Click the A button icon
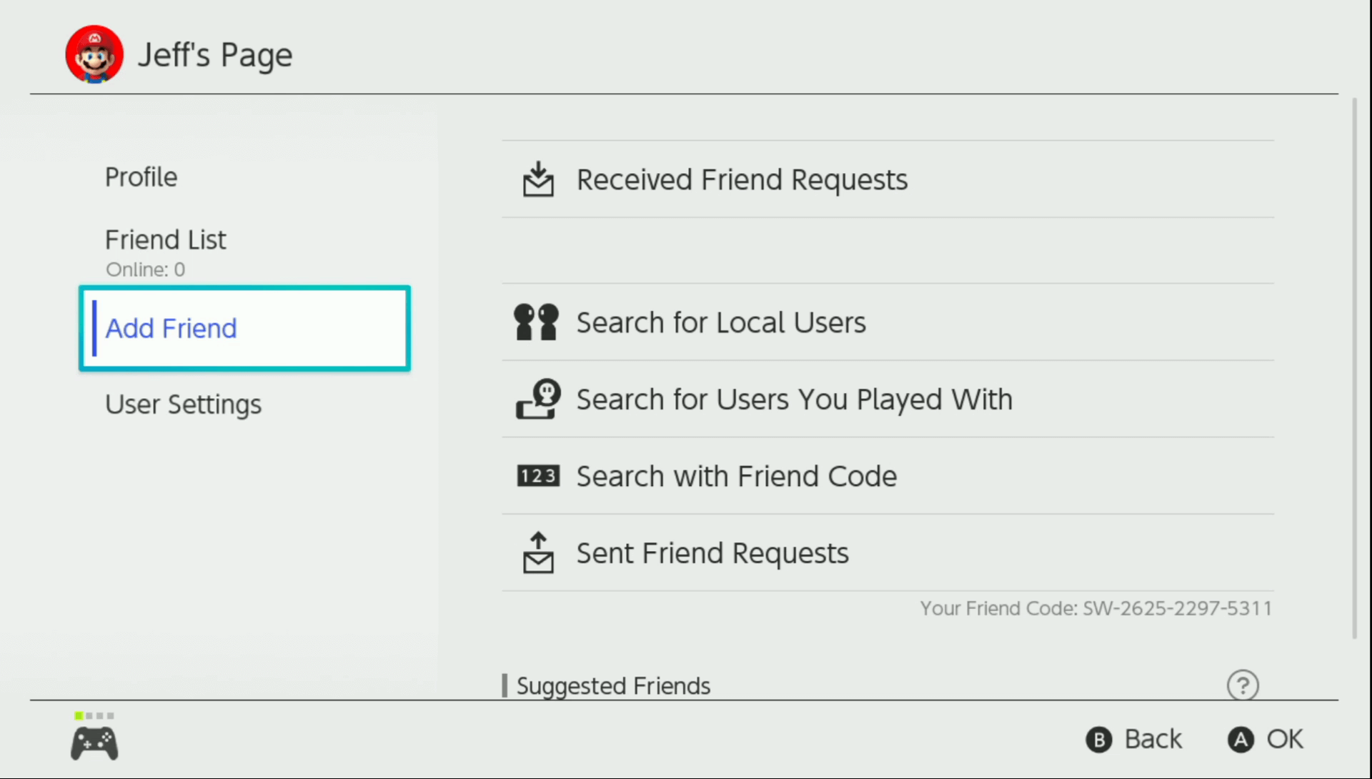The width and height of the screenshot is (1372, 779). pyautogui.click(x=1241, y=740)
